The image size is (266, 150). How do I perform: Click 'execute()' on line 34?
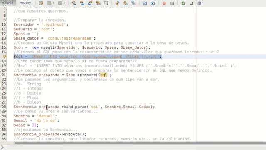click(74, 134)
